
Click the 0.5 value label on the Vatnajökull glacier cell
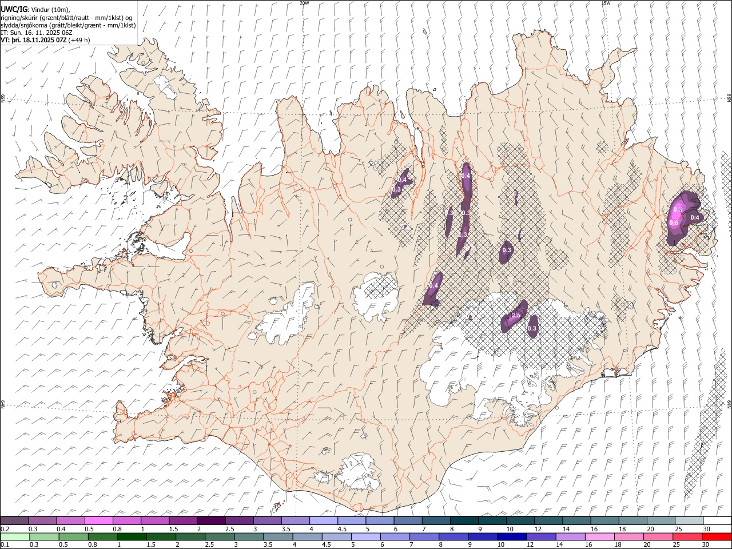[515, 315]
